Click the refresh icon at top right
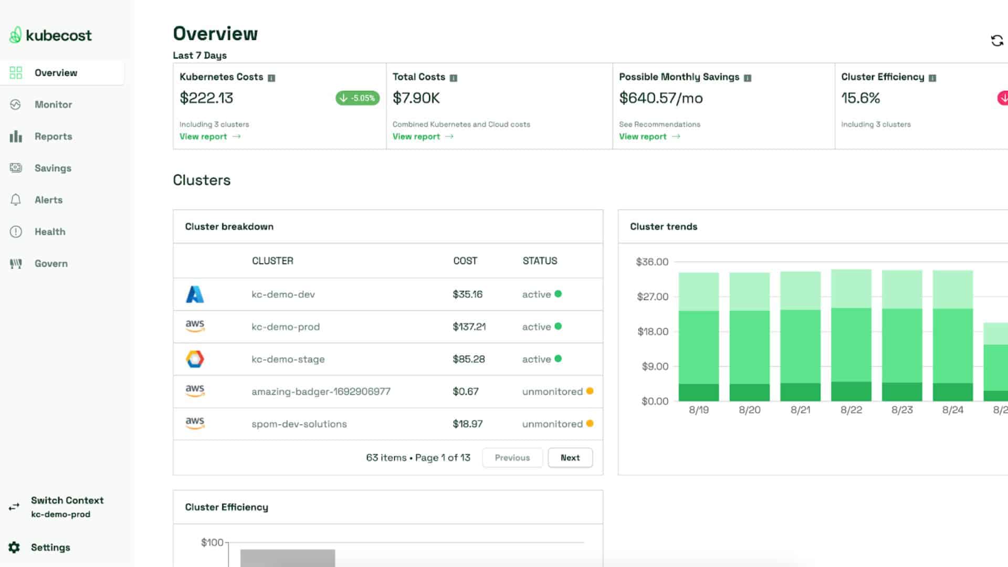The width and height of the screenshot is (1008, 567). (x=996, y=40)
